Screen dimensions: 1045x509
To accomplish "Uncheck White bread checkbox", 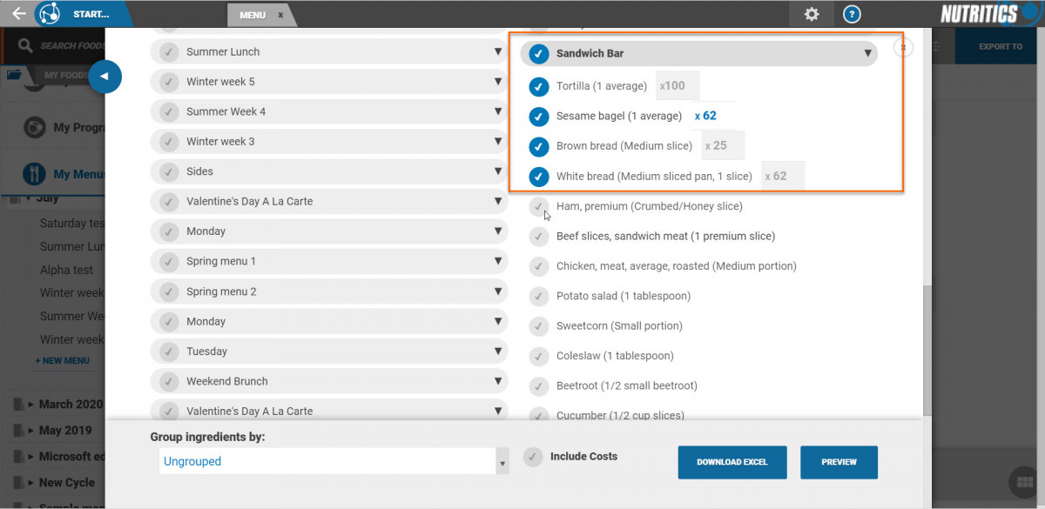I will pyautogui.click(x=539, y=176).
